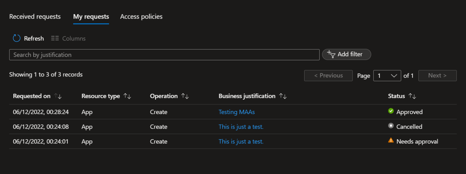
Task: Click the Next page button
Action: tap(438, 76)
